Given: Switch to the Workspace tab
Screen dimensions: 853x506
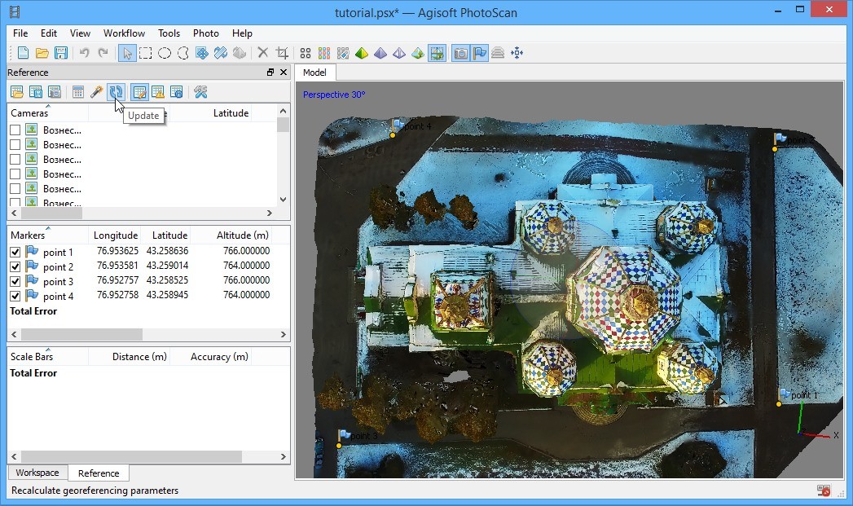Looking at the screenshot, I should pos(37,473).
